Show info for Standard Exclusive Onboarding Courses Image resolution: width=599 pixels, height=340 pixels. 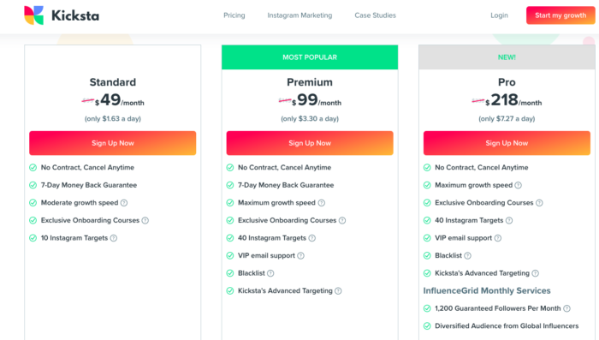click(x=145, y=220)
